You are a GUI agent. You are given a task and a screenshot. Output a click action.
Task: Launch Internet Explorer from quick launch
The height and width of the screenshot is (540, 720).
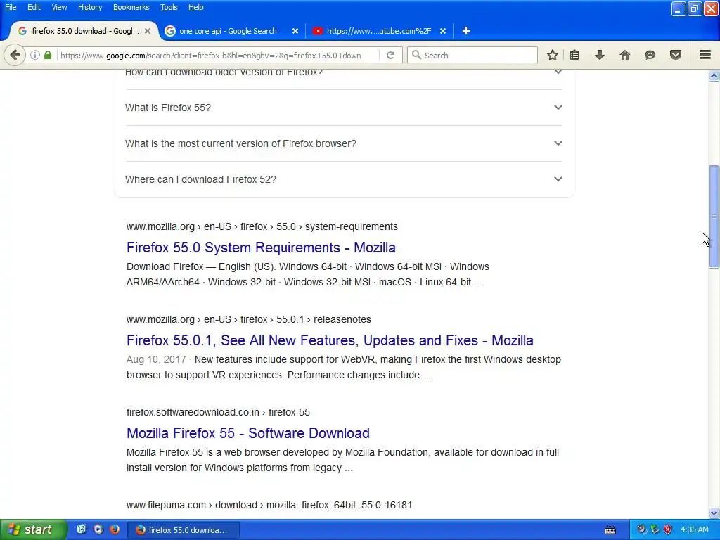[82, 529]
